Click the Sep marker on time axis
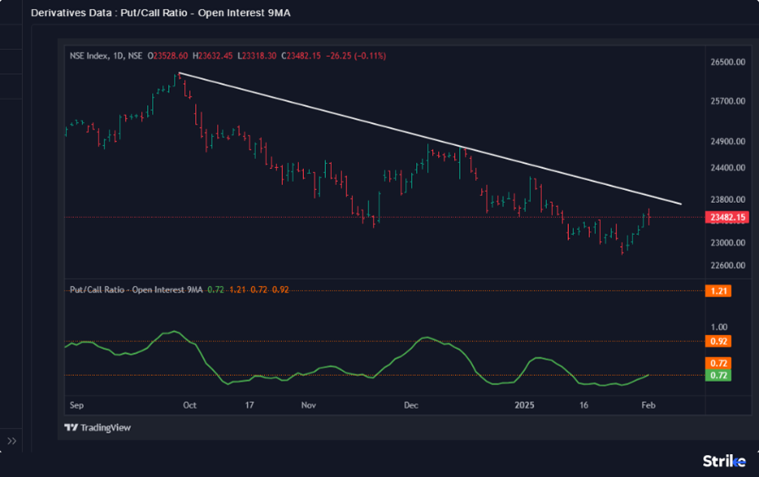The image size is (759, 477). [x=75, y=406]
